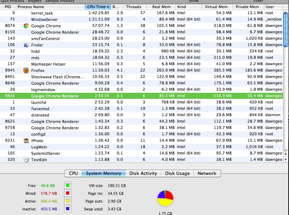Select the hidd process row
289x215 pixels.
pos(141,51)
